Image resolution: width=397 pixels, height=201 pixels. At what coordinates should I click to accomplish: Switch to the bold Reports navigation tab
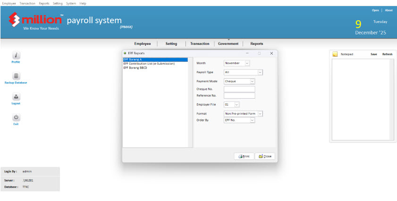pyautogui.click(x=257, y=43)
